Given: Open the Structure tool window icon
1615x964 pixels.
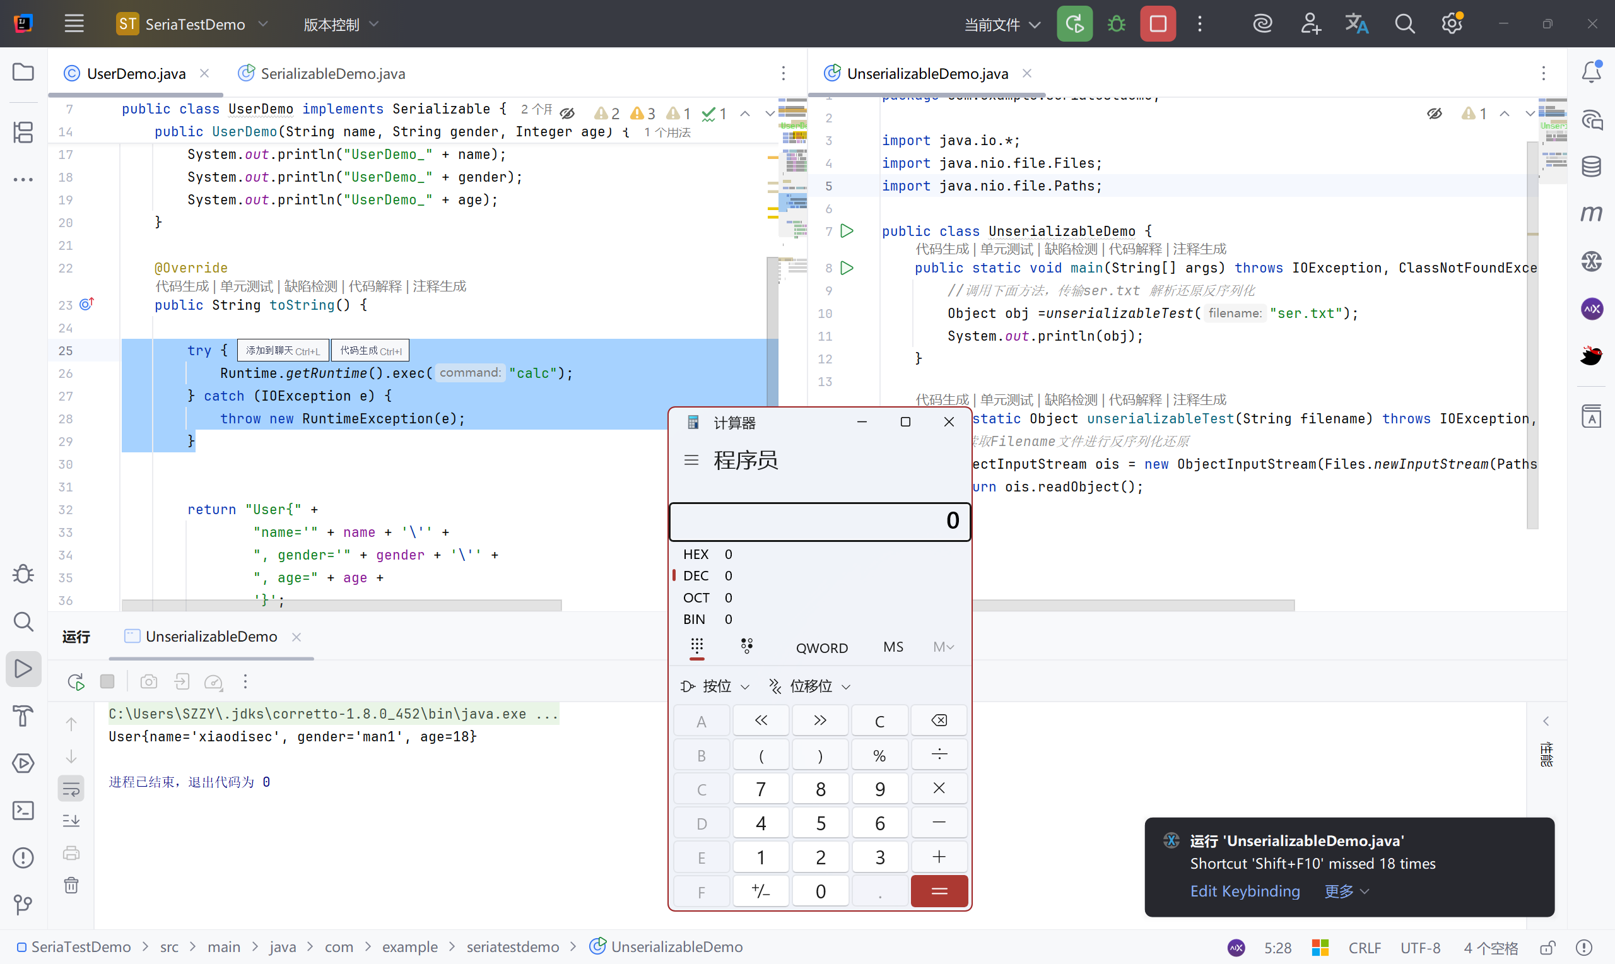Looking at the screenshot, I should (x=23, y=132).
